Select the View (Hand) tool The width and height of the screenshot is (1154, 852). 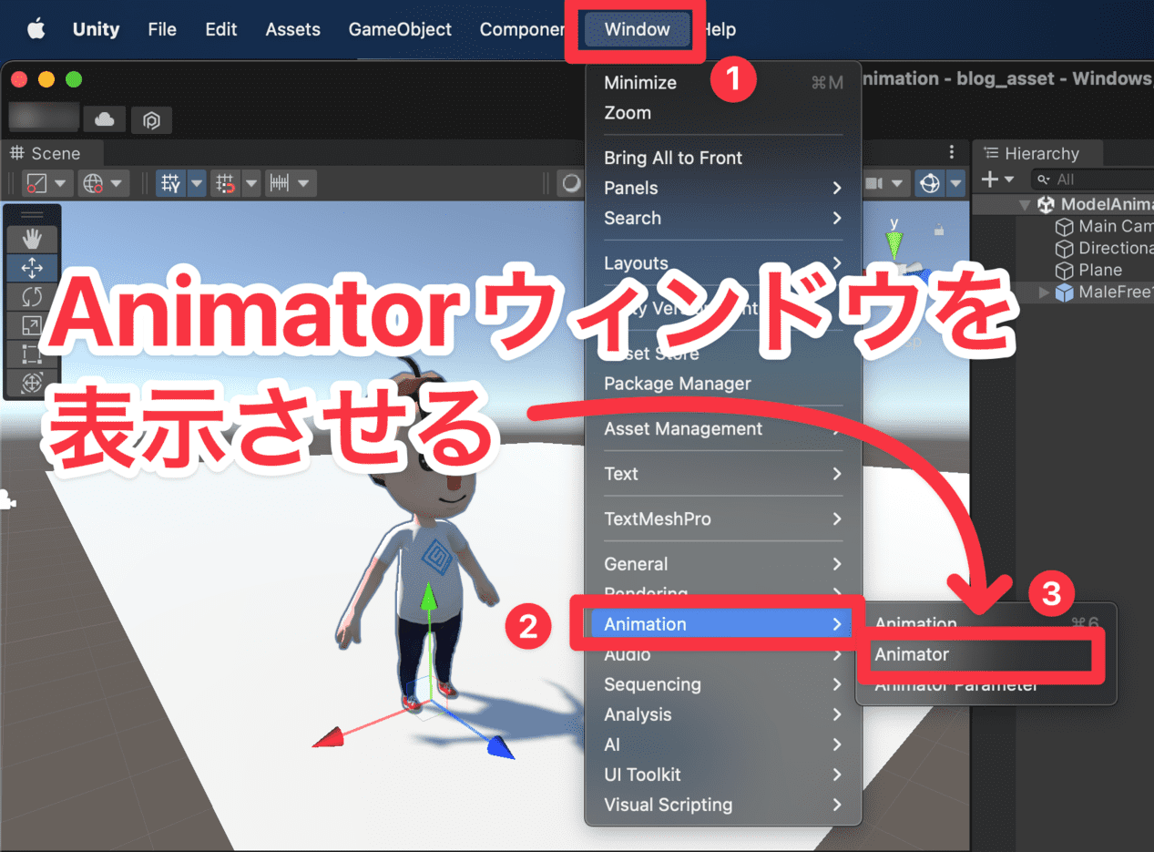(x=34, y=240)
